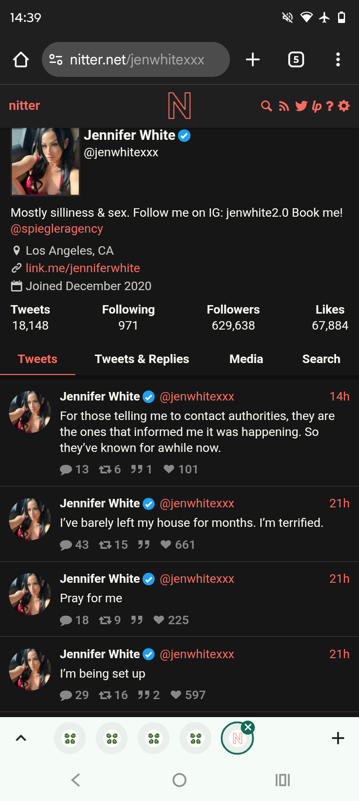This screenshot has height=801, width=359.
Task: Add new tab to group at bottom
Action: click(338, 738)
